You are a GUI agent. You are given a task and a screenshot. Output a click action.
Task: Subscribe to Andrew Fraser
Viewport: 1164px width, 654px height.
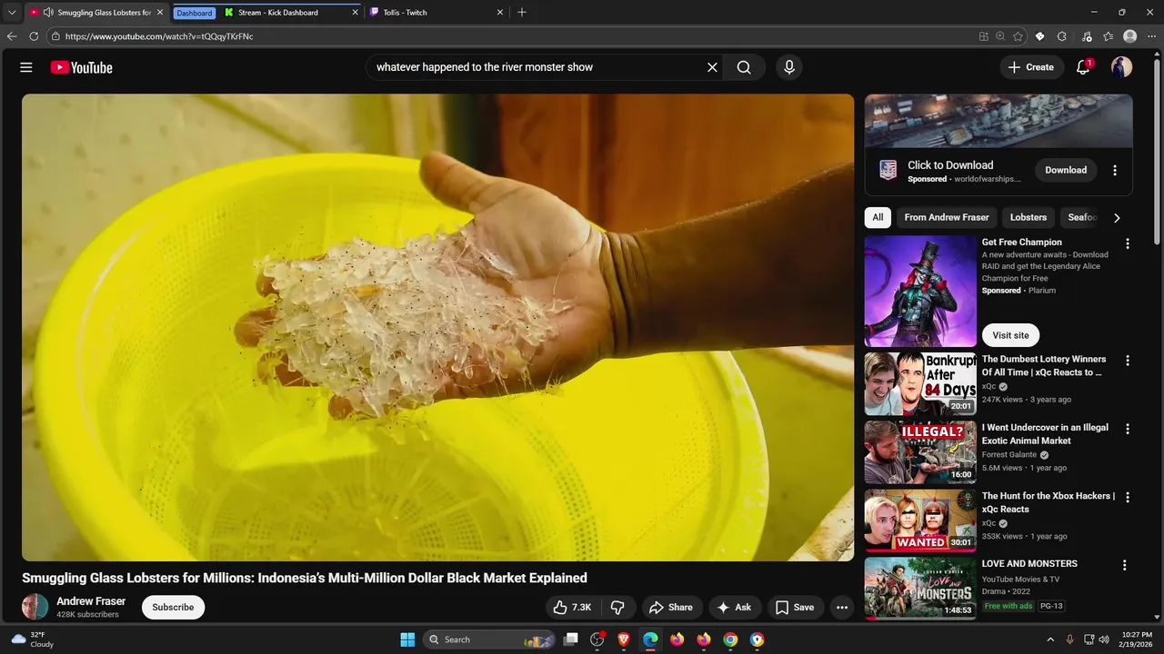pos(173,607)
